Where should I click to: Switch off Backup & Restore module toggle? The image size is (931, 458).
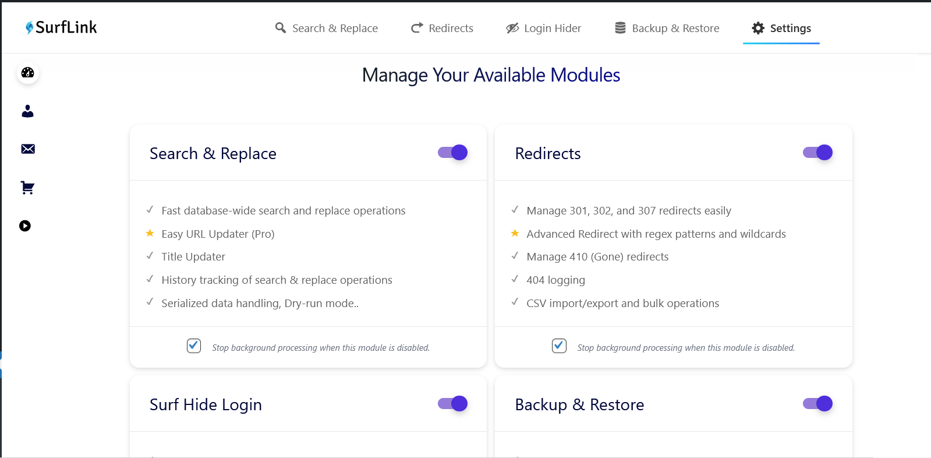pos(817,404)
